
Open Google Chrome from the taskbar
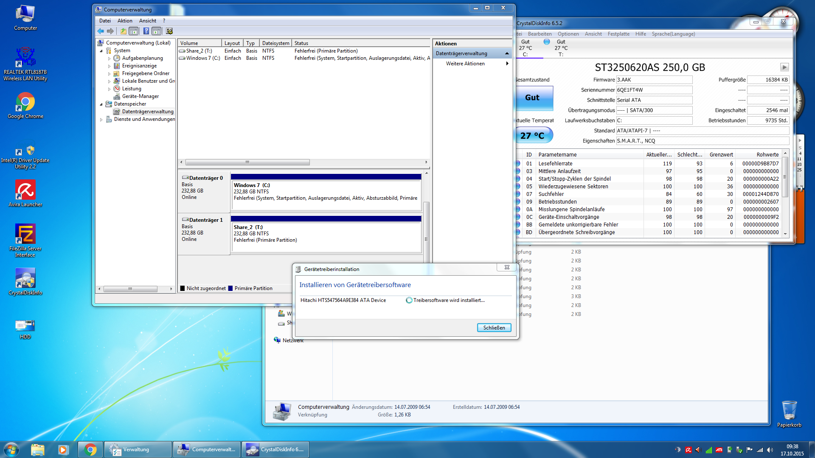(x=90, y=450)
